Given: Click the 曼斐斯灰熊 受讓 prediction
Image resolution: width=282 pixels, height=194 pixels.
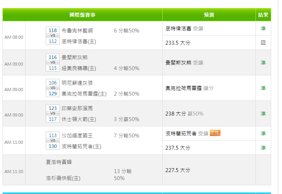Looking at the screenshot, I should tap(184, 63).
